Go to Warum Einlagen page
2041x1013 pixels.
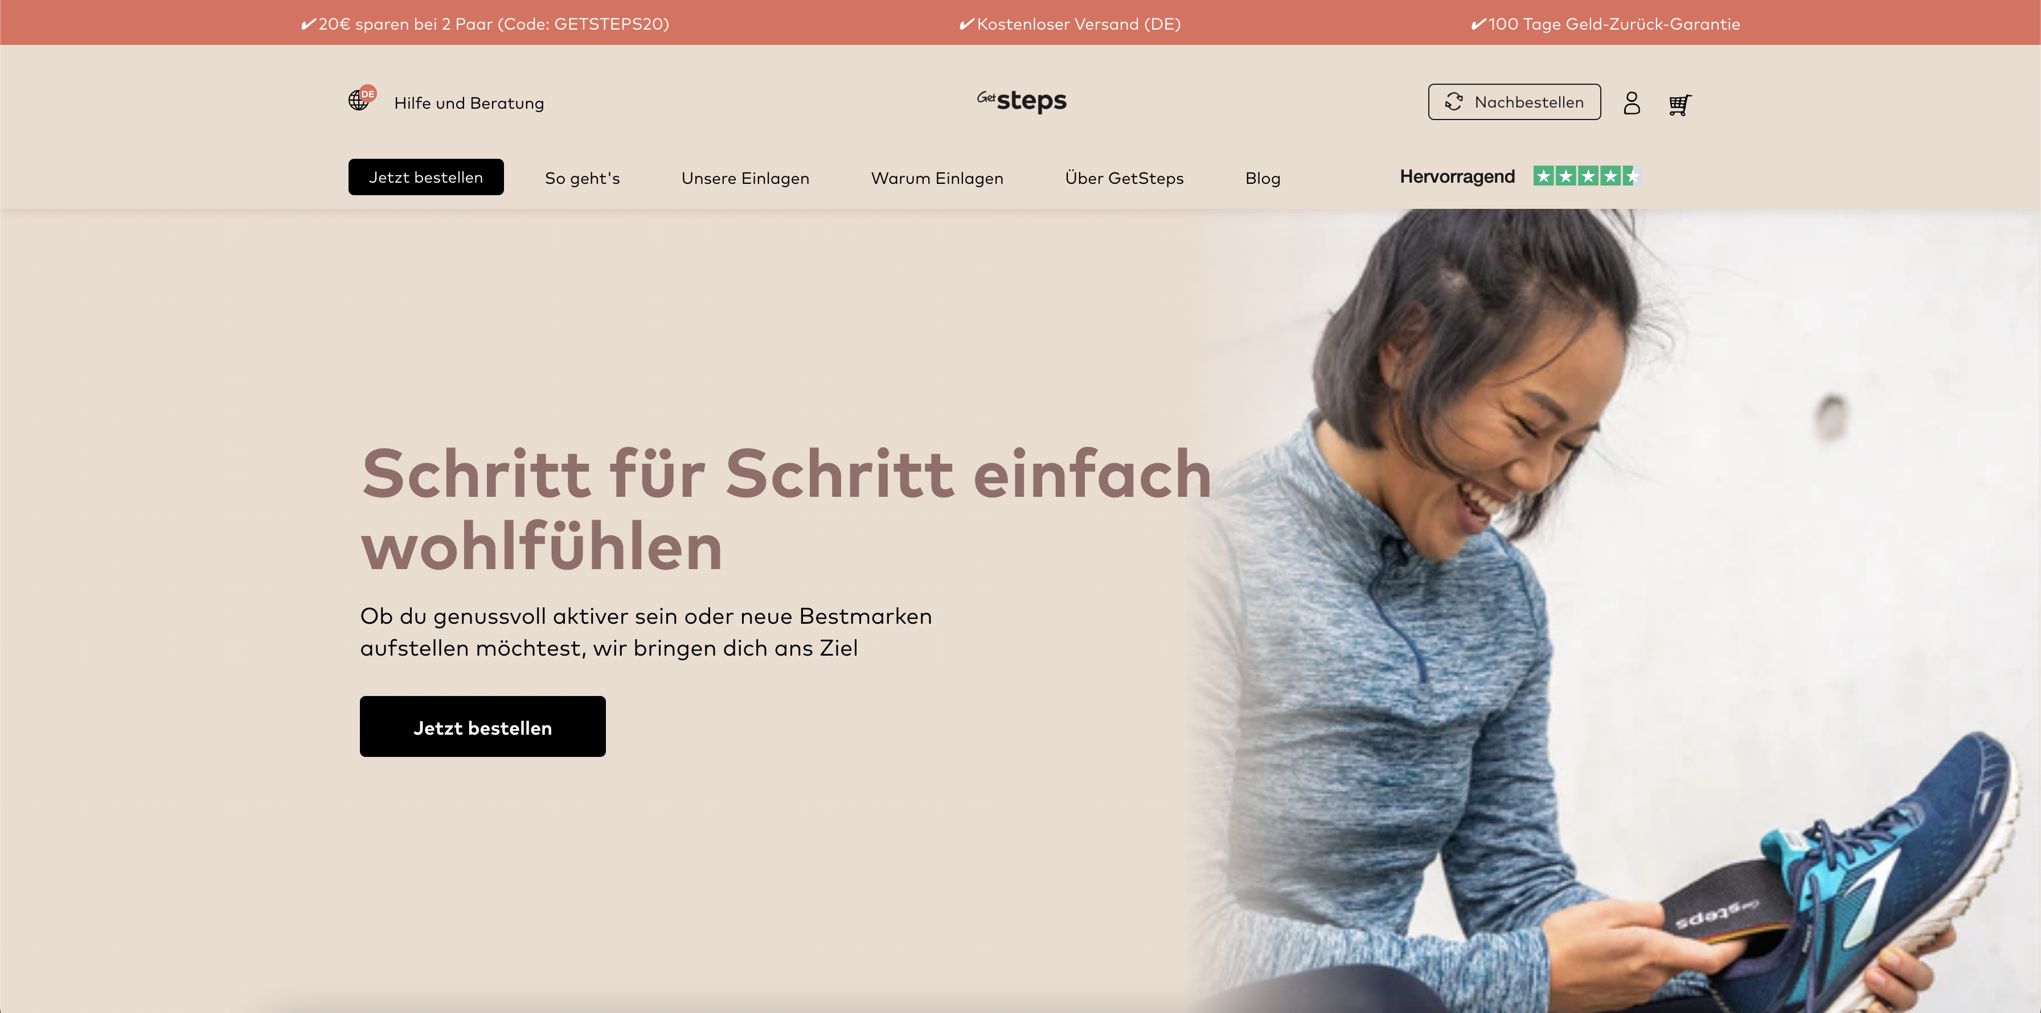click(x=937, y=178)
